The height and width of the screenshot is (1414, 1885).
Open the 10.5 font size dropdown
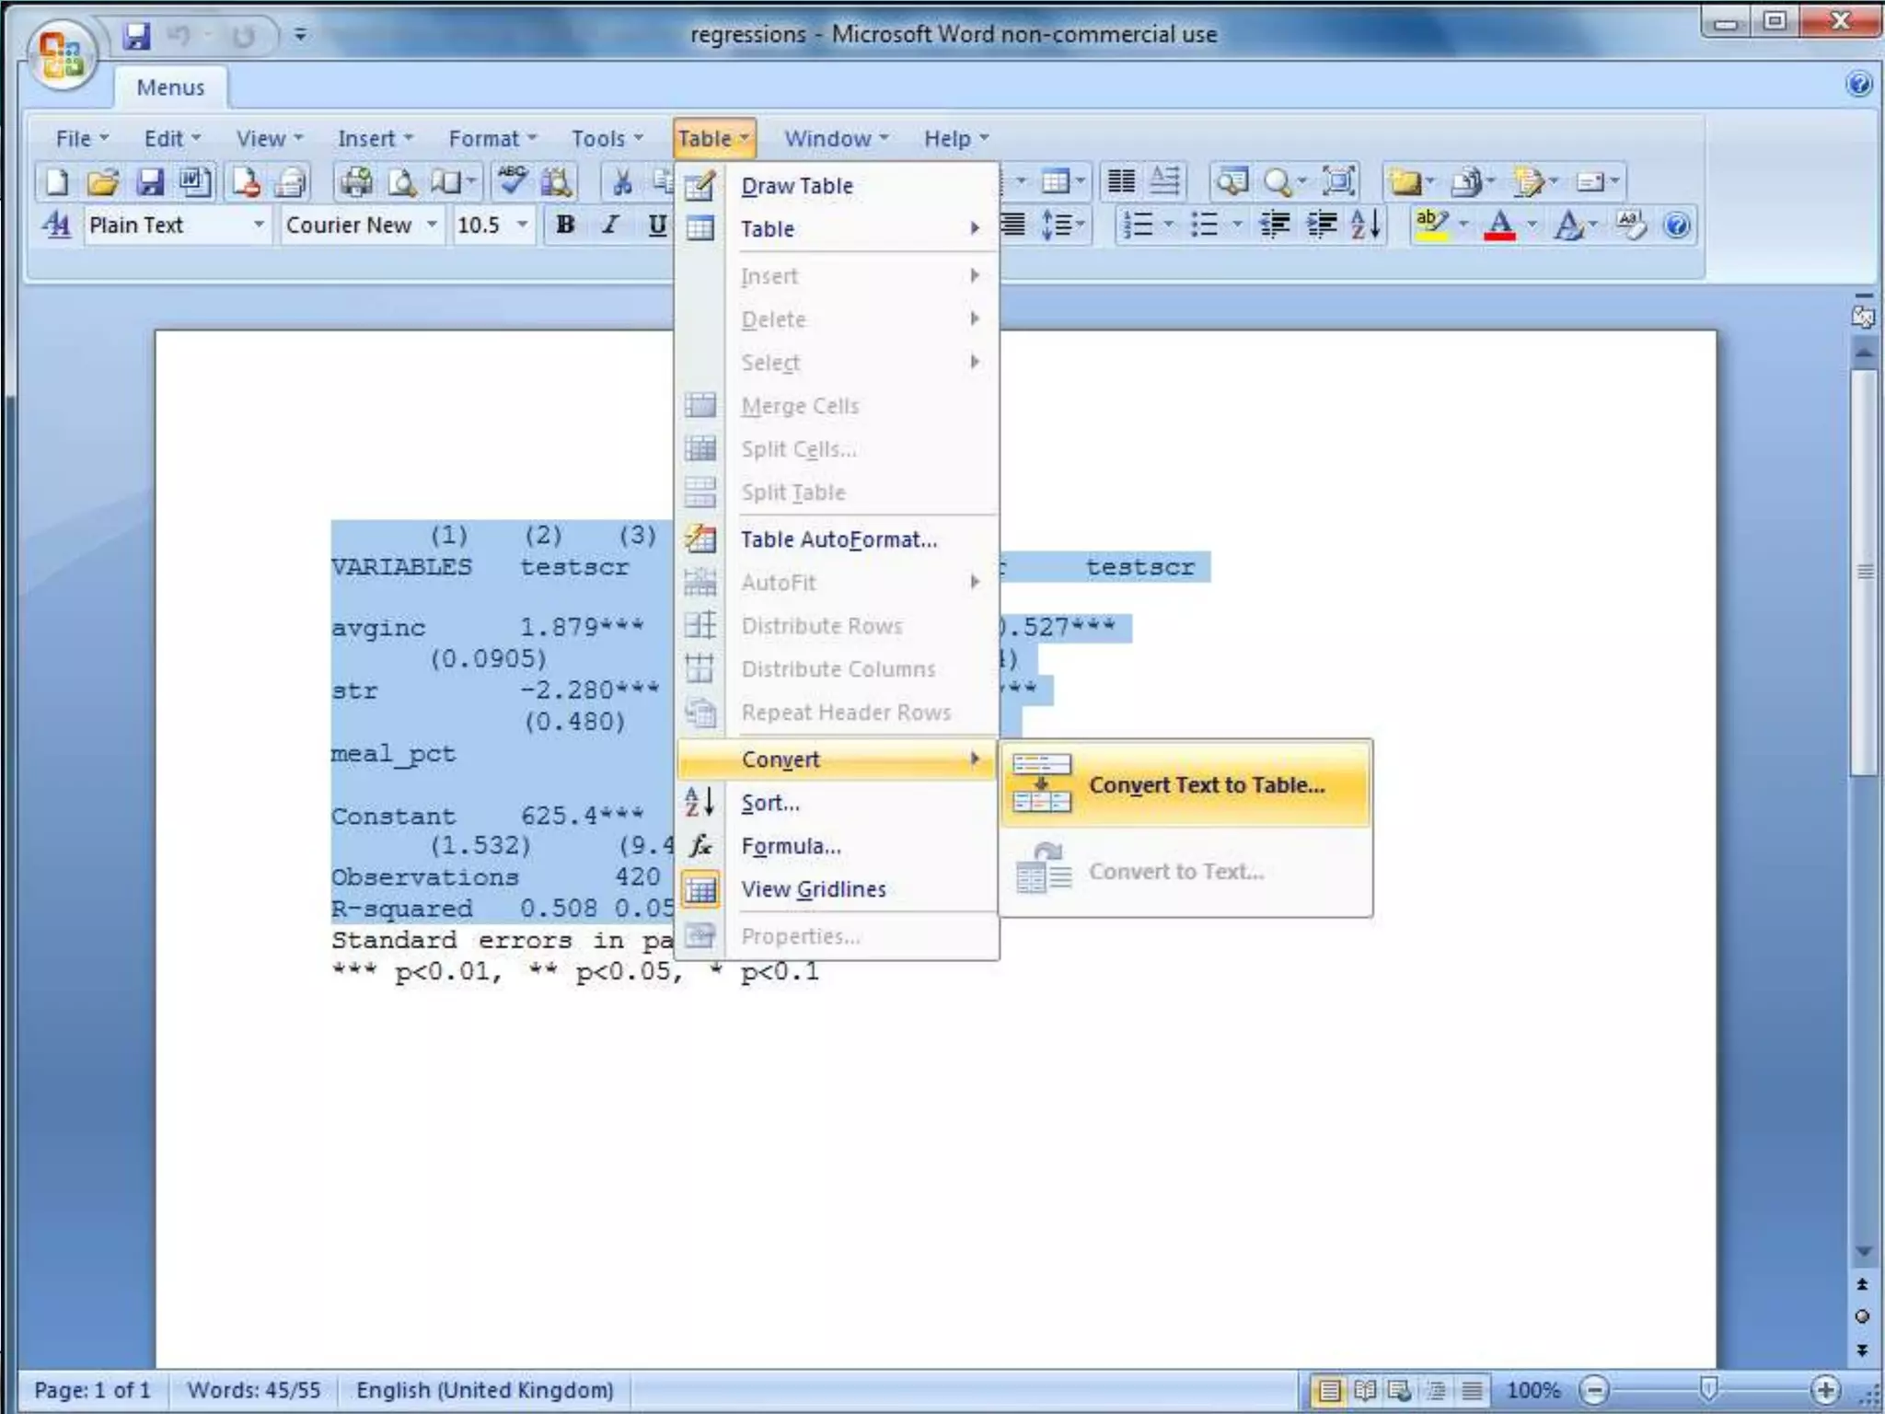[x=523, y=225]
